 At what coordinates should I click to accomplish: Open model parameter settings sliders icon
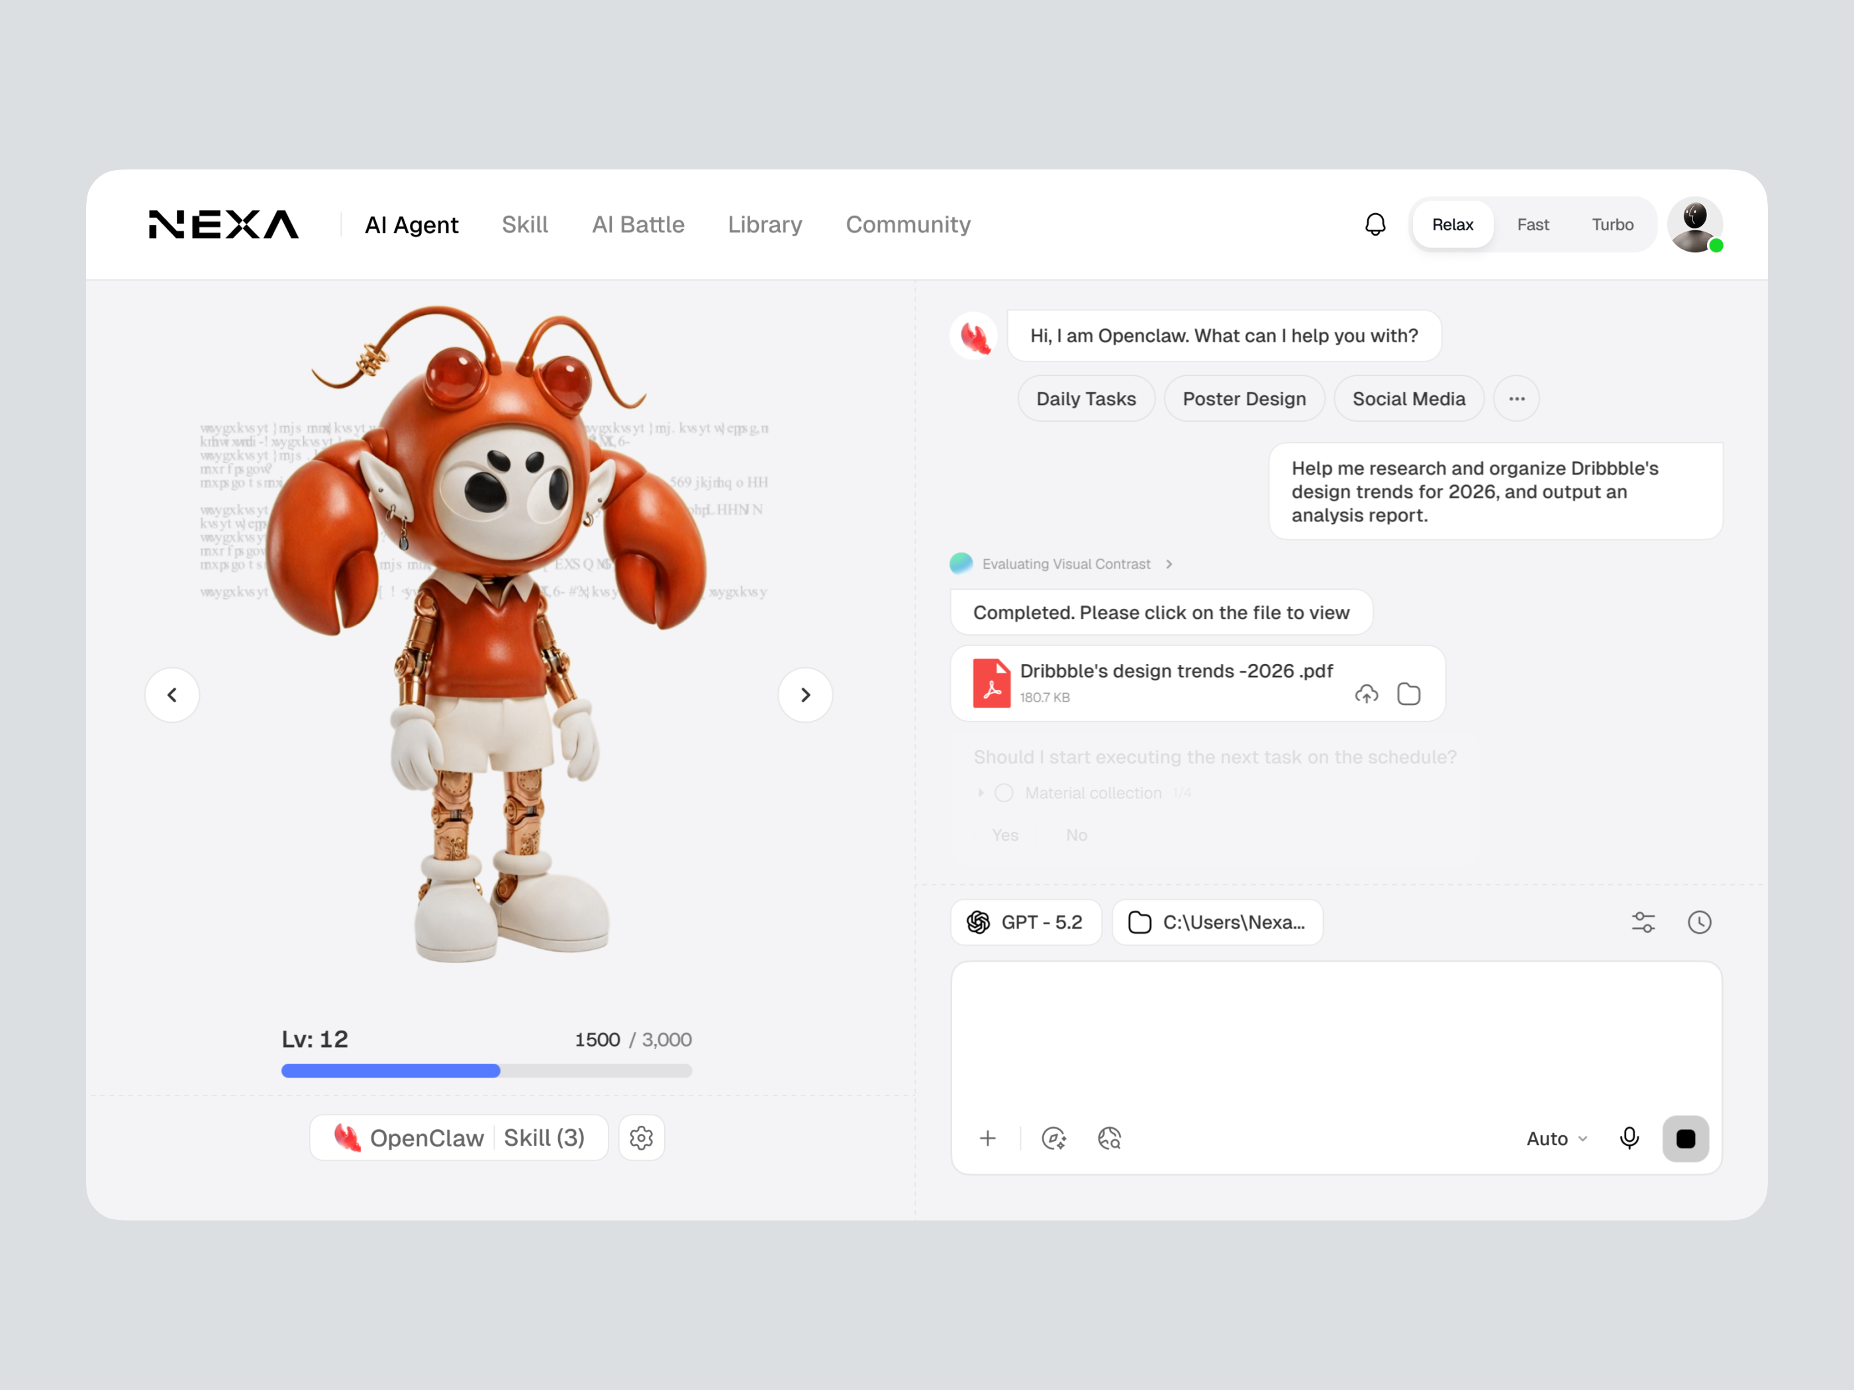coord(1643,921)
